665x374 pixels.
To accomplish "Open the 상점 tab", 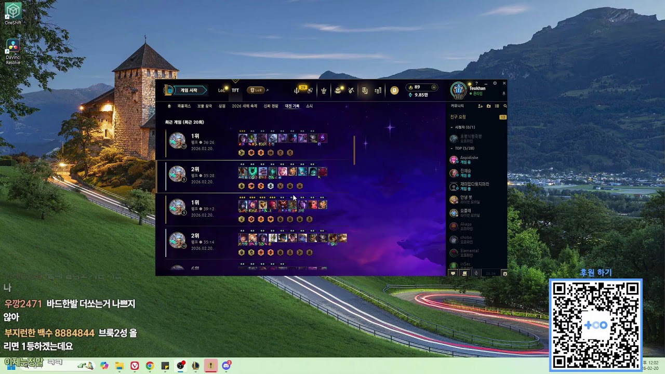I will pos(222,106).
